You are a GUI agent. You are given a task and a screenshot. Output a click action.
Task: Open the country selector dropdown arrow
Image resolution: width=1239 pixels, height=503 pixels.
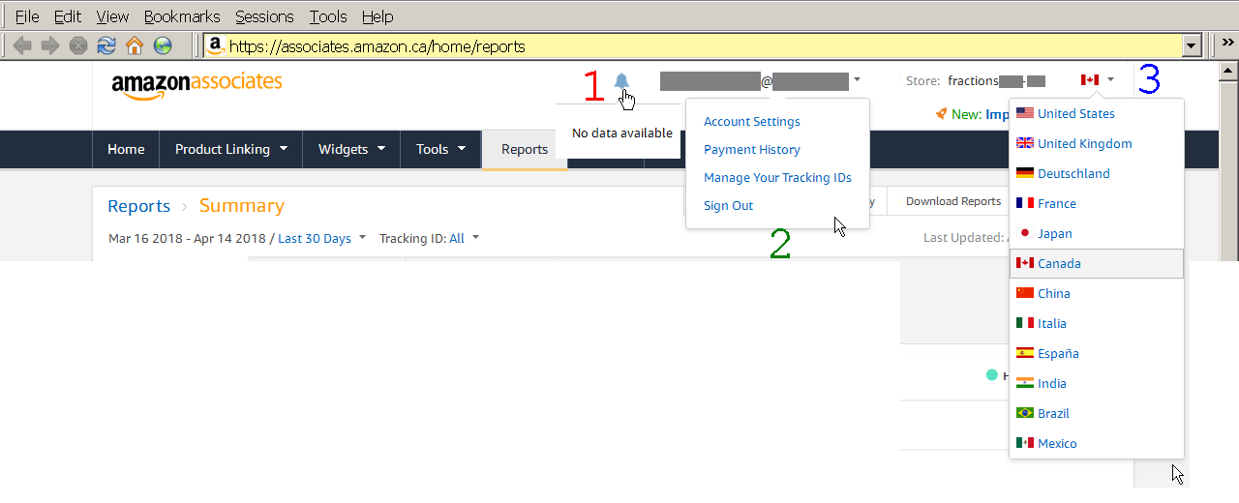click(x=1111, y=80)
